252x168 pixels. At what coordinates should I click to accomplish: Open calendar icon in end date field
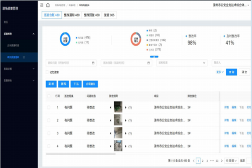pyautogui.click(x=148, y=63)
